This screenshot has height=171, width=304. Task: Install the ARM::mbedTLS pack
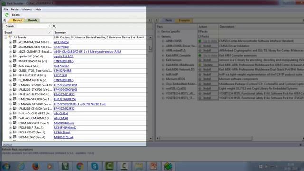[208, 51]
